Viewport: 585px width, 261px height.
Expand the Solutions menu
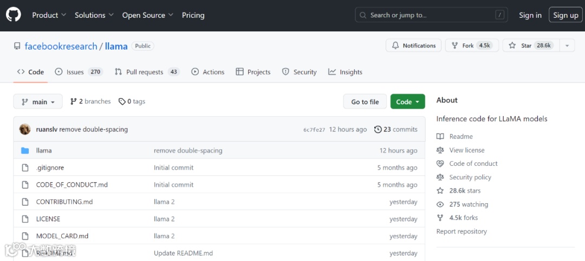point(94,15)
